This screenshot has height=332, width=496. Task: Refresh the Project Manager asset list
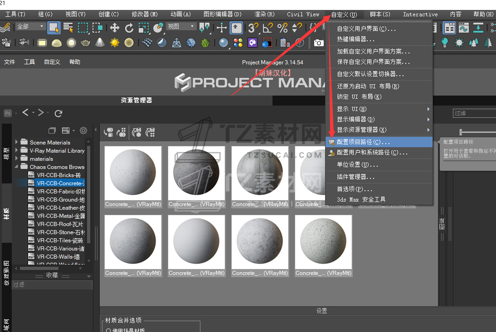[58, 113]
